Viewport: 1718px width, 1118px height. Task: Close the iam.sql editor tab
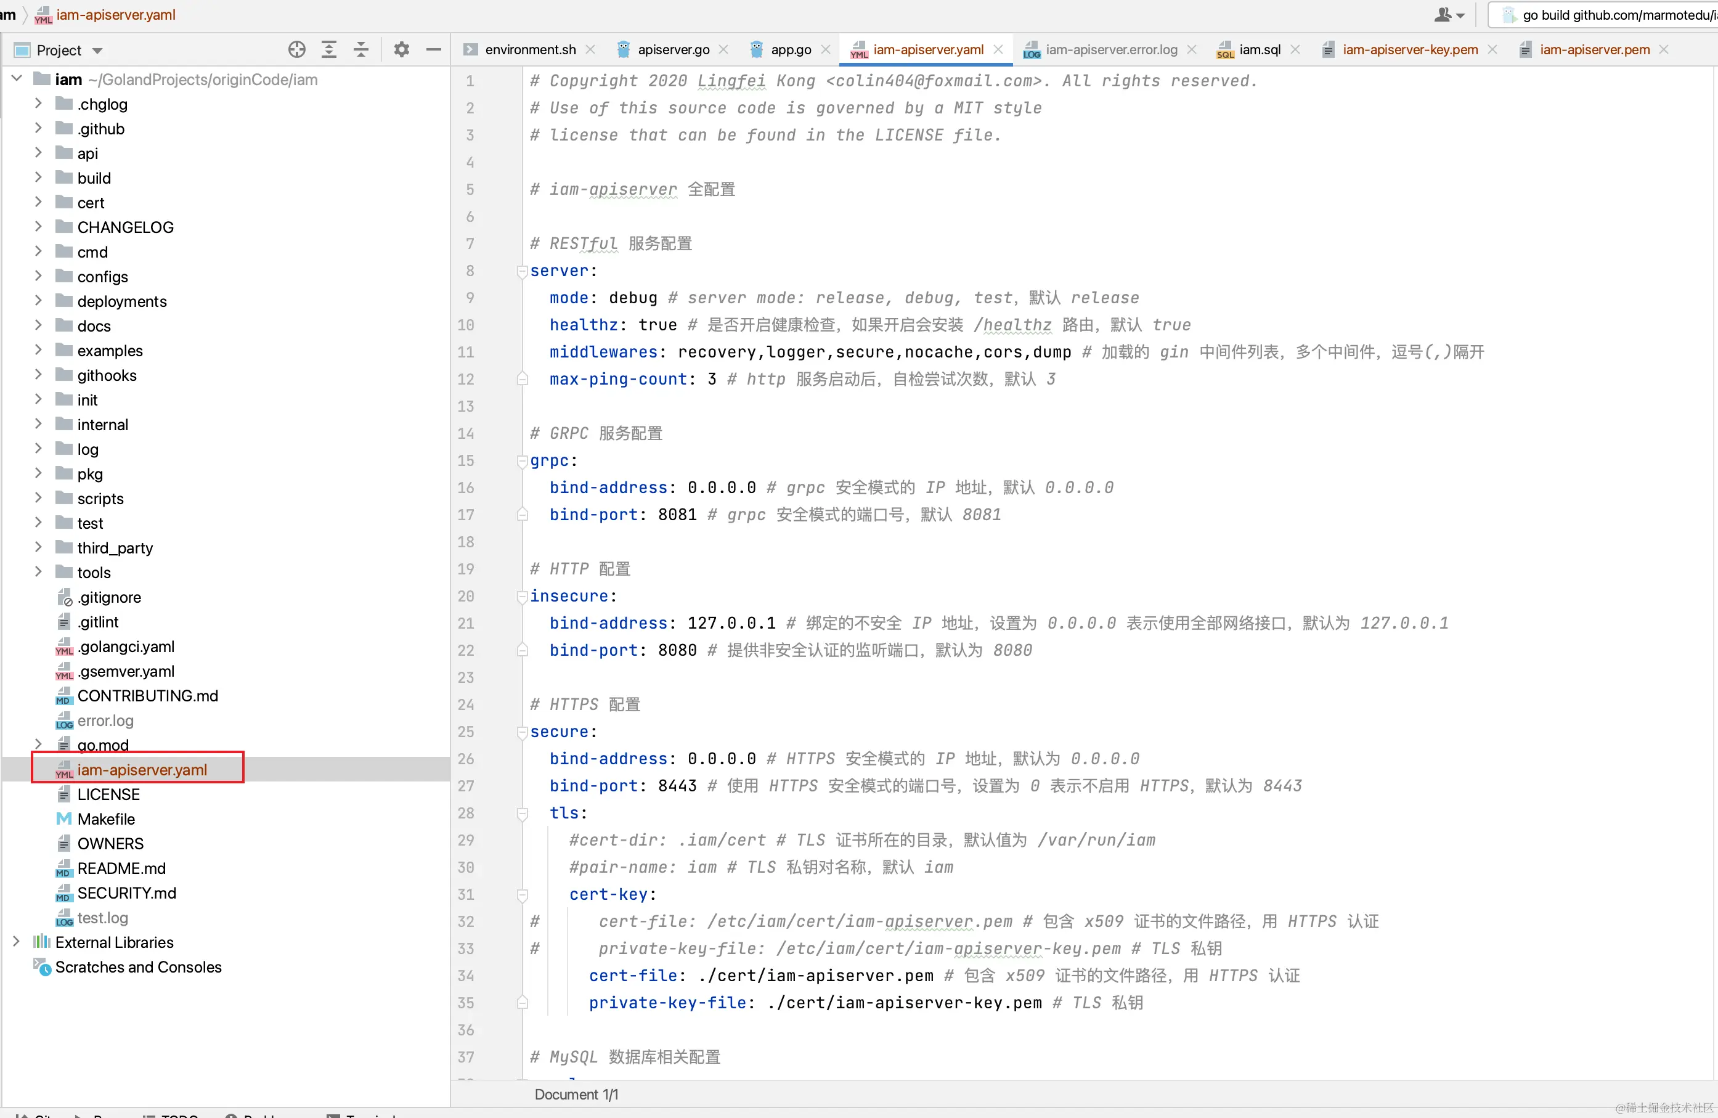point(1295,49)
